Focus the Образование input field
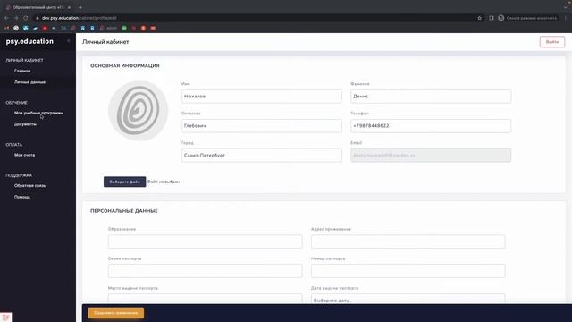The width and height of the screenshot is (572, 322). pyautogui.click(x=205, y=241)
